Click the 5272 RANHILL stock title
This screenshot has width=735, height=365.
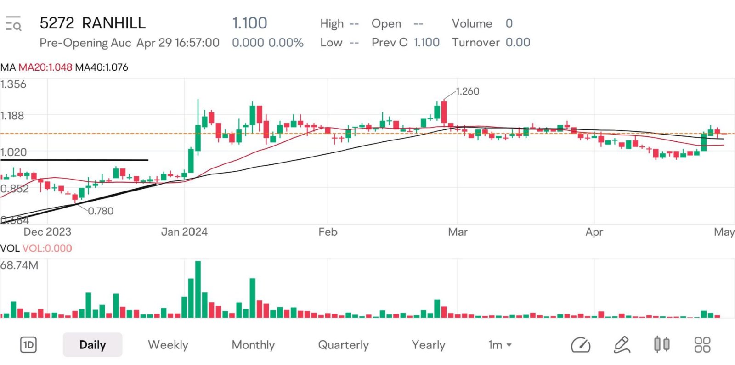pyautogui.click(x=93, y=23)
